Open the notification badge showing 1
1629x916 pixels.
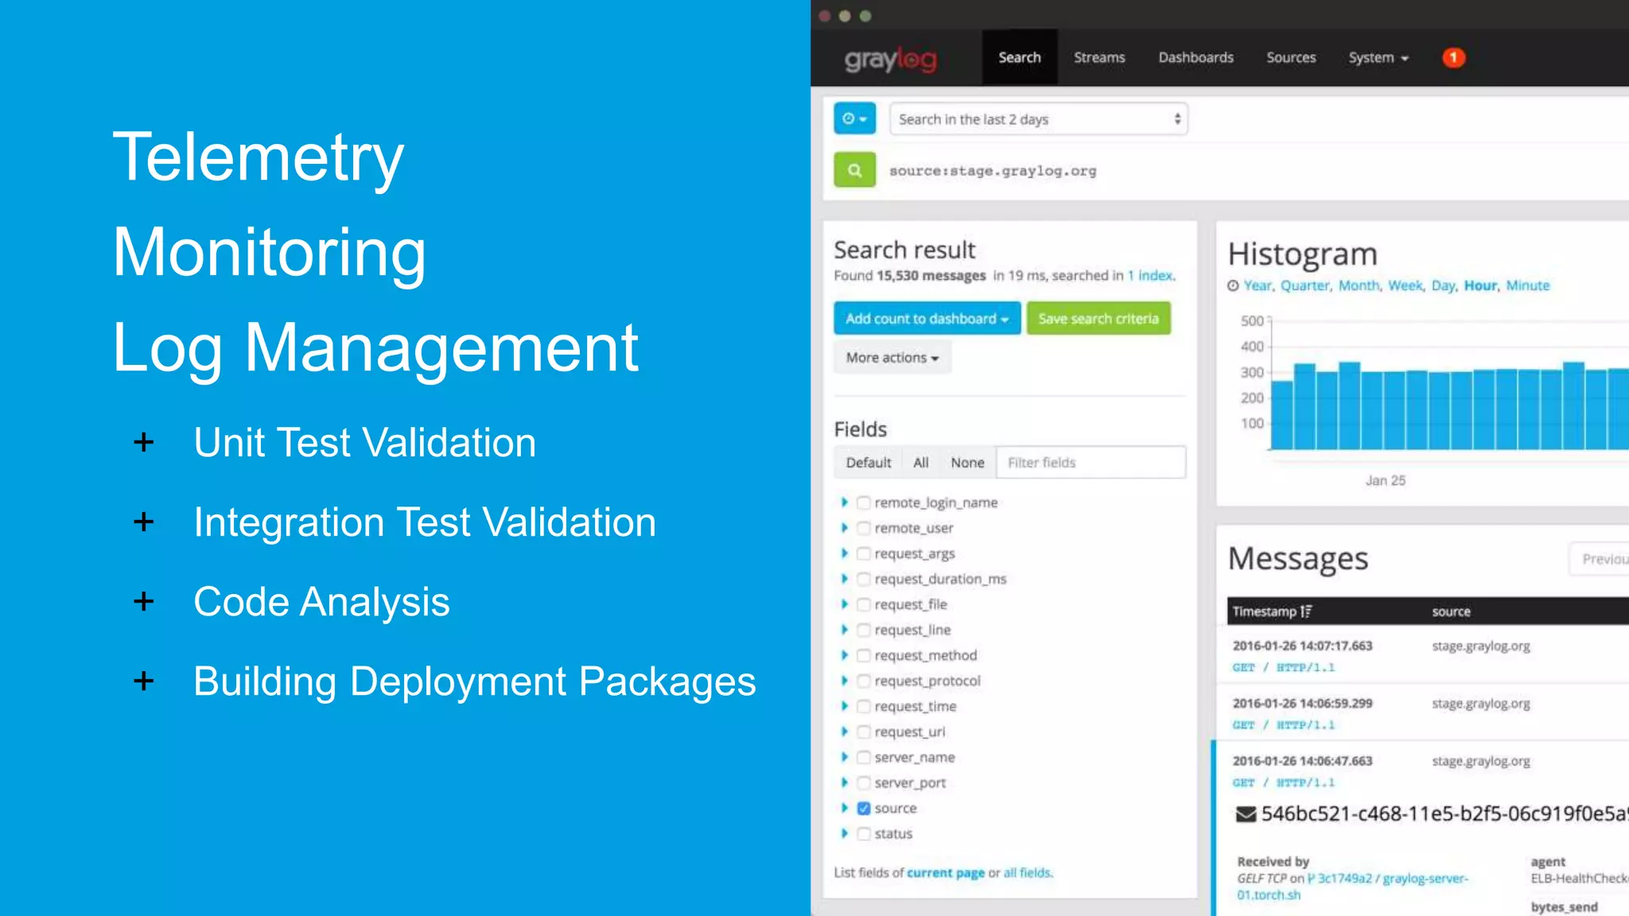[x=1453, y=57]
